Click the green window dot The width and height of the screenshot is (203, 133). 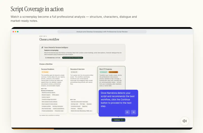pyautogui.click(x=18, y=31)
